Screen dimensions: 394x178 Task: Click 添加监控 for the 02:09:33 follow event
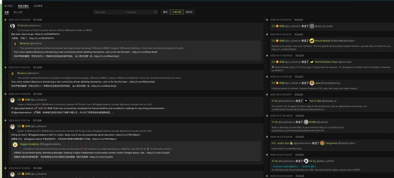pyautogui.click(x=299, y=56)
